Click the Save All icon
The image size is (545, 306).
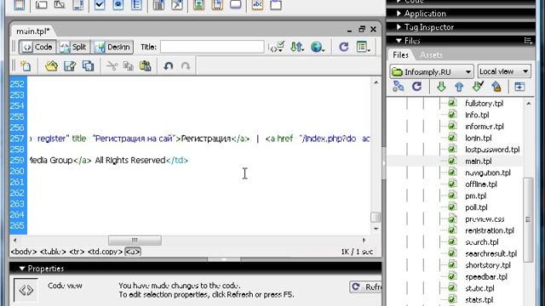coord(88,65)
